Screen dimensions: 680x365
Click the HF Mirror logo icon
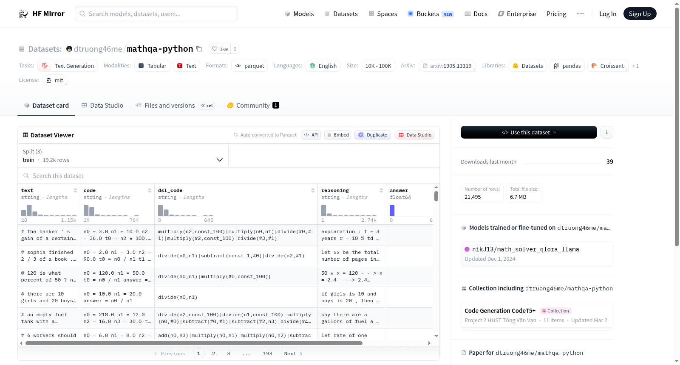click(23, 14)
